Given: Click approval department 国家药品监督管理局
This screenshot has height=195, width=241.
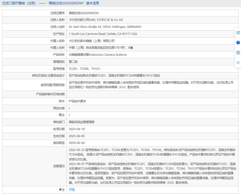Looking at the screenshot, I should (x=82, y=122).
